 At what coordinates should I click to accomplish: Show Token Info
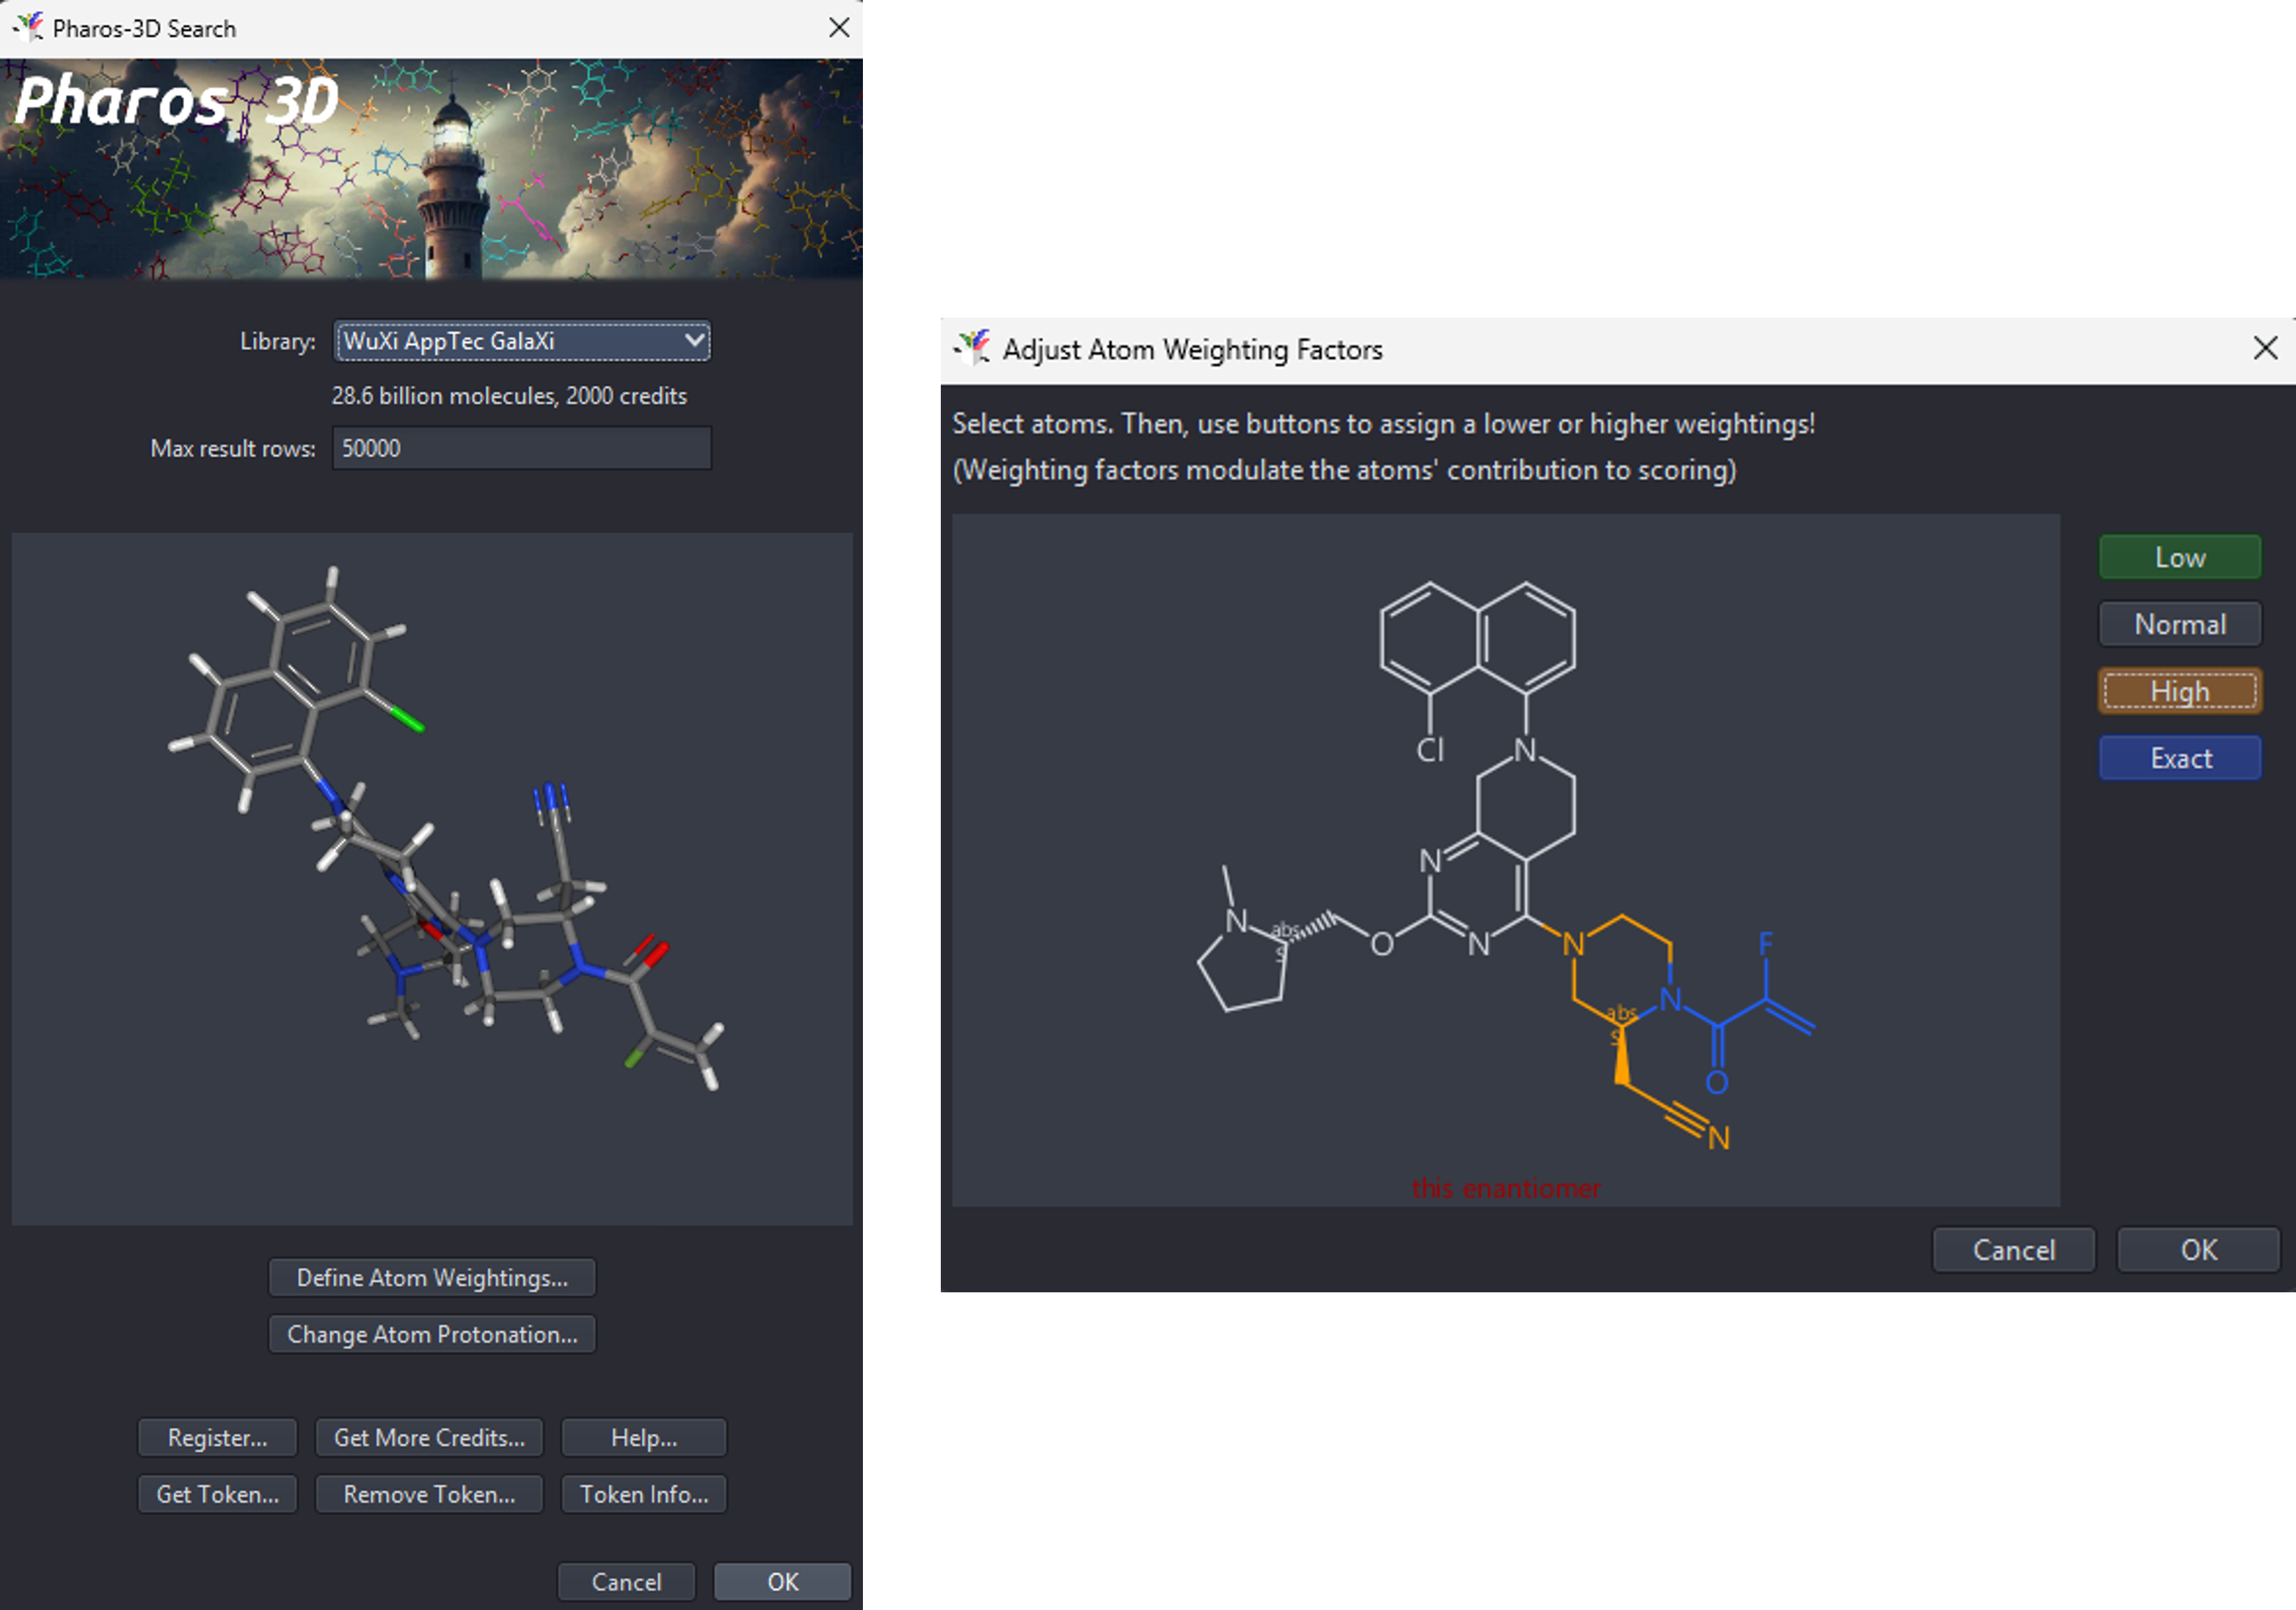click(643, 1494)
